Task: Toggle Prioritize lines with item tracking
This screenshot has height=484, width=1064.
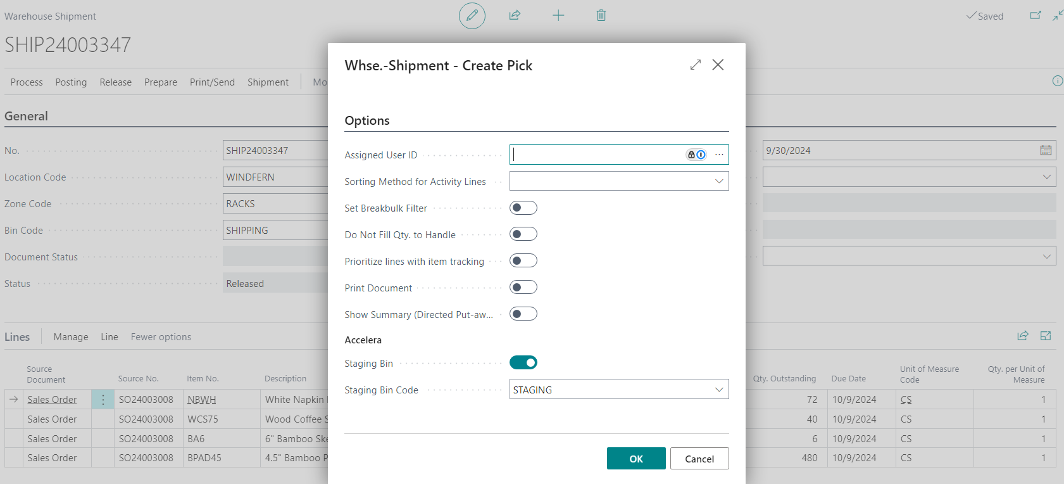Action: [523, 261]
